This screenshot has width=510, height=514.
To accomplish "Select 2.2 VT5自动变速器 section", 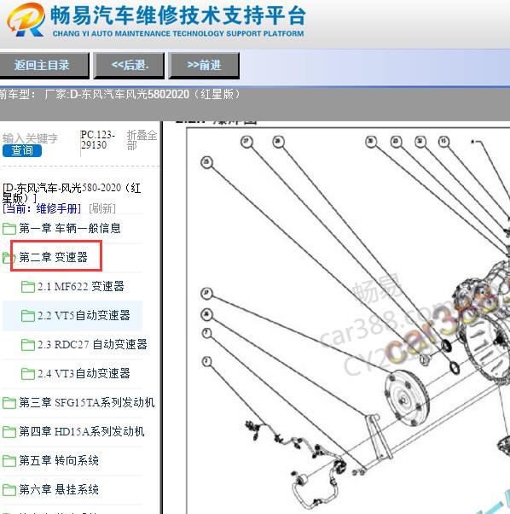I will click(84, 315).
